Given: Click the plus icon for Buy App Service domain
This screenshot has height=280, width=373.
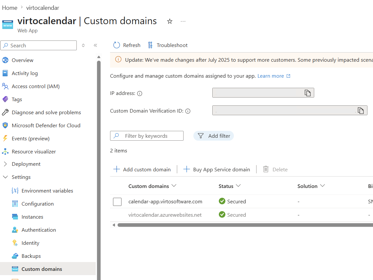Looking at the screenshot, I should point(186,169).
